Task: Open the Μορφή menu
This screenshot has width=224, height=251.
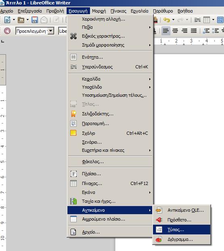Action: (99, 11)
